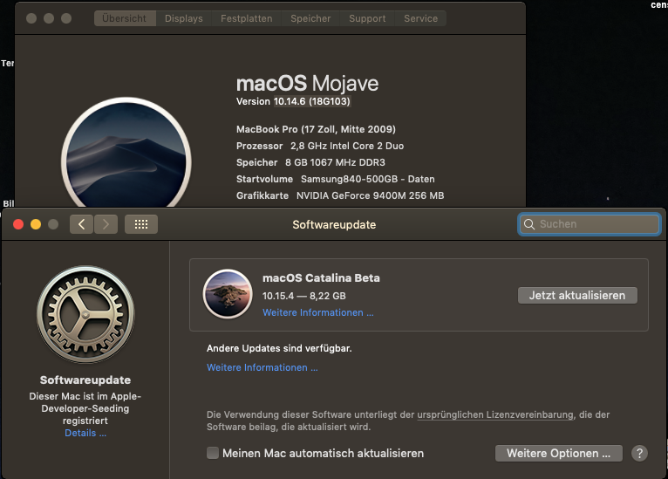Click Jetzt aktualisieren button
Viewport: 668px width, 479px height.
click(x=577, y=295)
